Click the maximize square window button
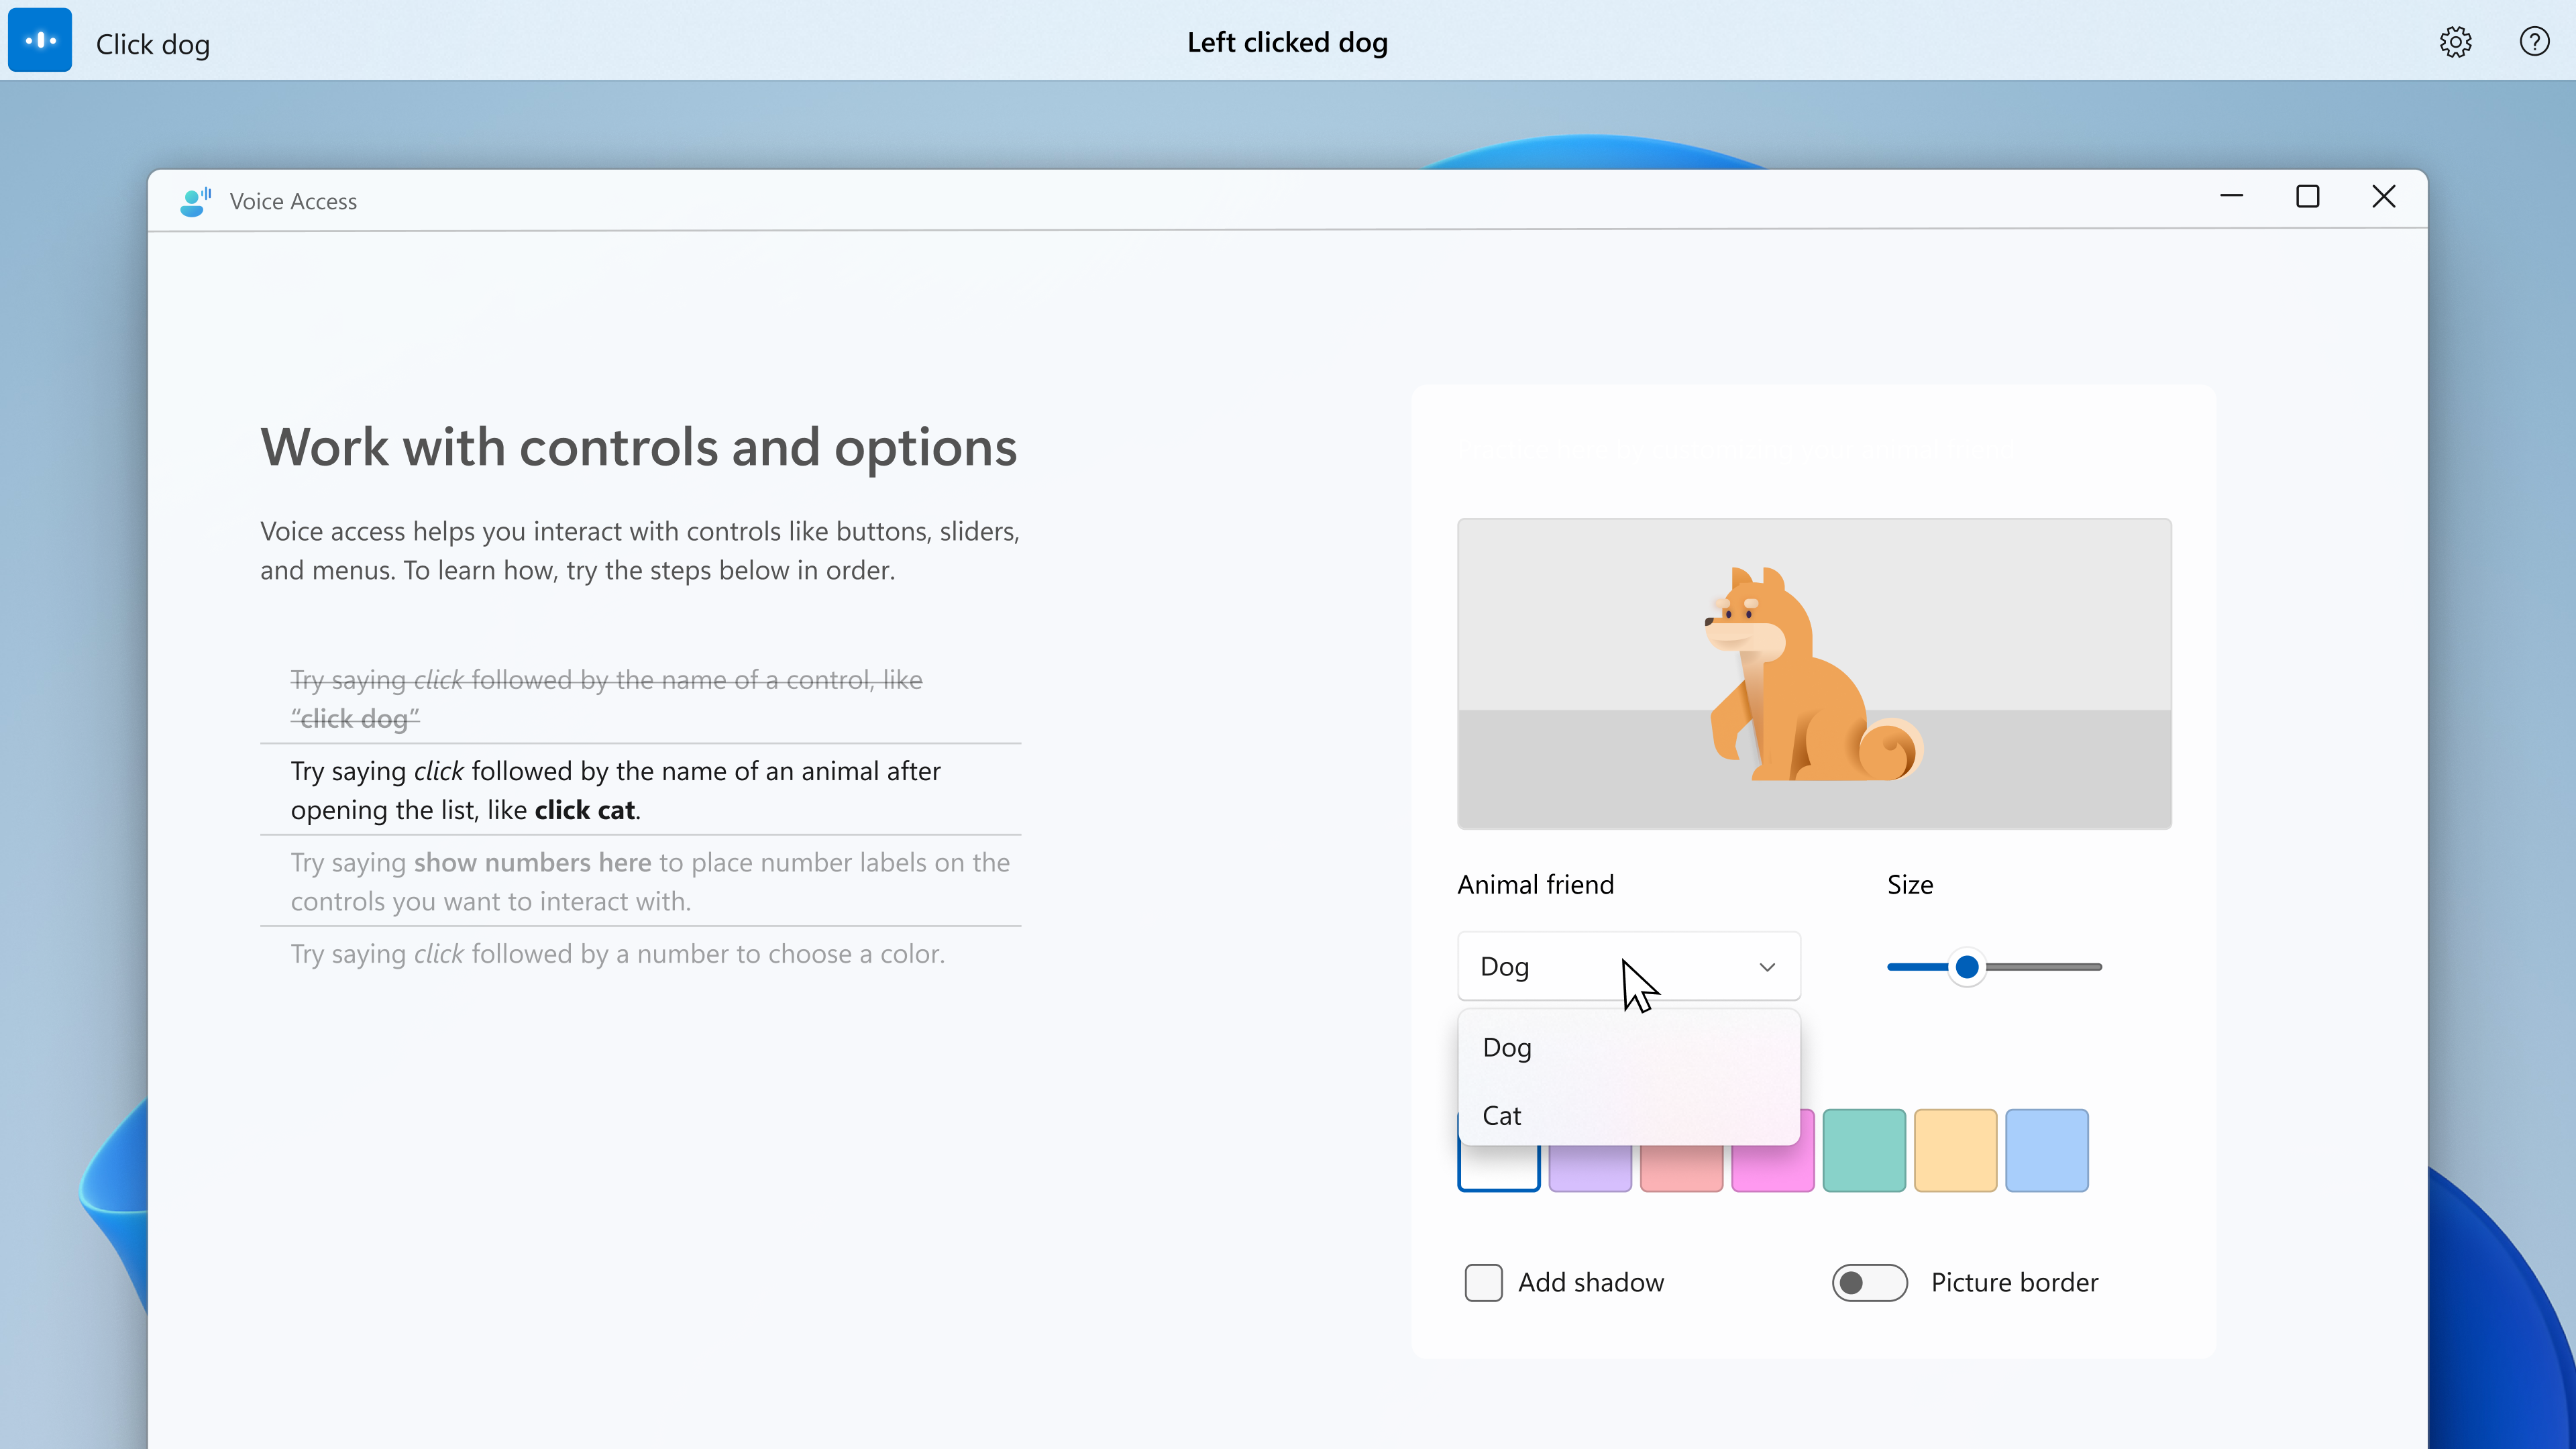 coord(2307,197)
